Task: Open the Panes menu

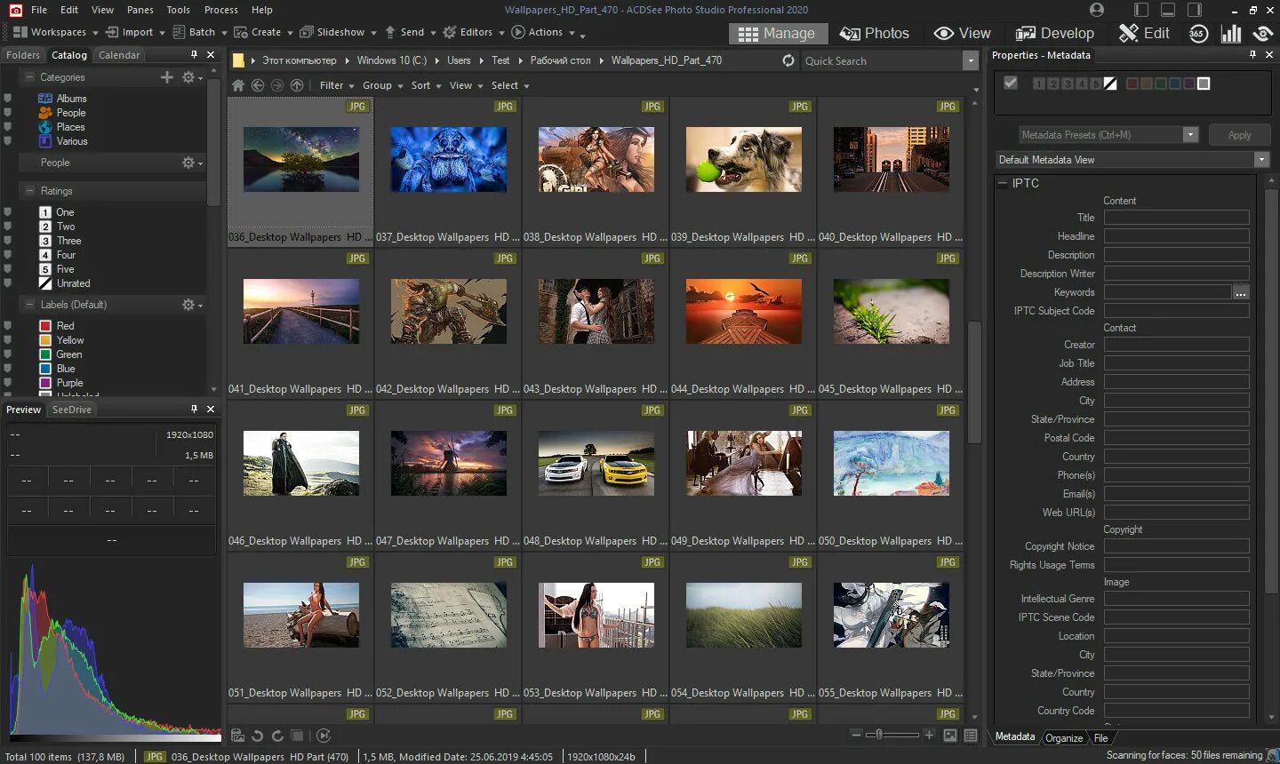Action: tap(140, 10)
